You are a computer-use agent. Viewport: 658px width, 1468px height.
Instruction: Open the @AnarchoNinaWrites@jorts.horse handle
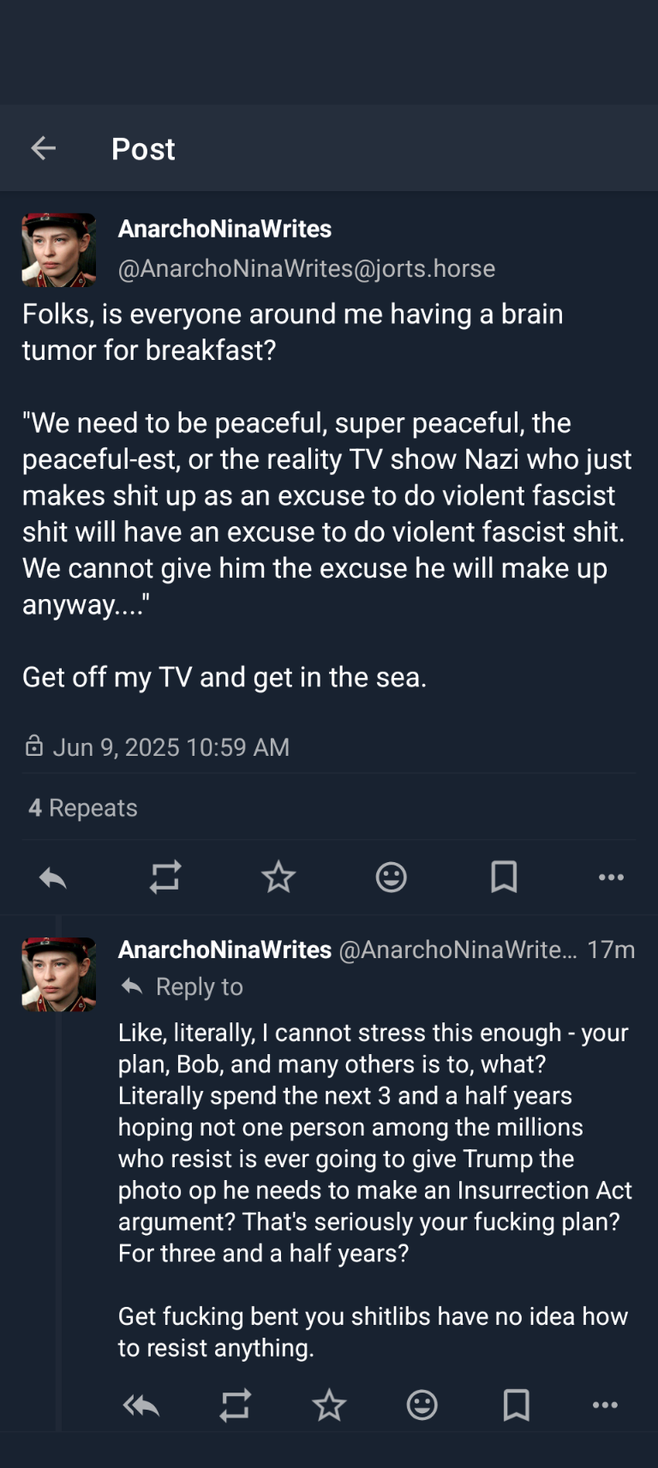306,269
